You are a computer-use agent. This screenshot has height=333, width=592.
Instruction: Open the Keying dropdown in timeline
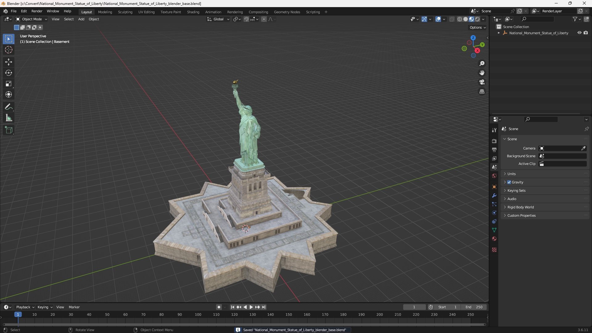[x=45, y=307]
